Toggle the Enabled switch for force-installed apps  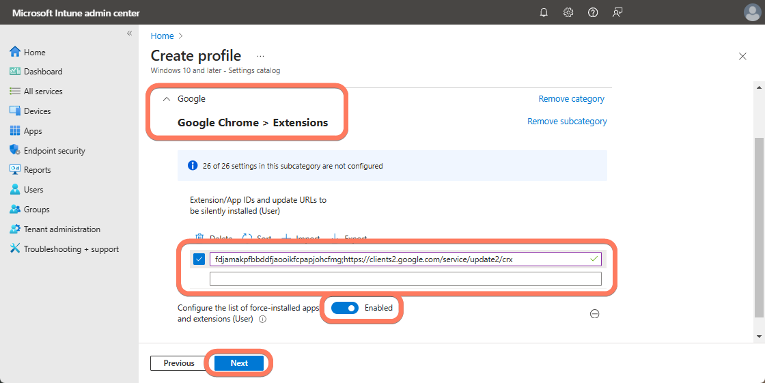point(345,308)
